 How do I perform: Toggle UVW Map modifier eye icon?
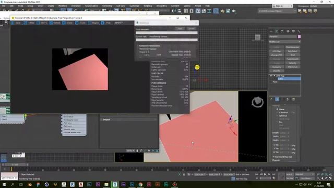pyautogui.click(x=271, y=76)
